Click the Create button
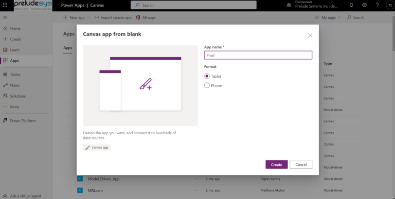The width and height of the screenshot is (395, 199). pyautogui.click(x=276, y=165)
